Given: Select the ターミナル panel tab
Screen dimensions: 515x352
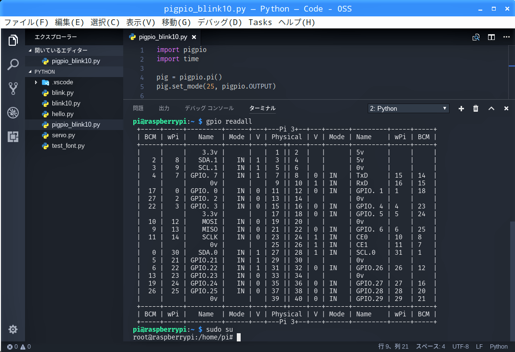Looking at the screenshot, I should pos(262,108).
